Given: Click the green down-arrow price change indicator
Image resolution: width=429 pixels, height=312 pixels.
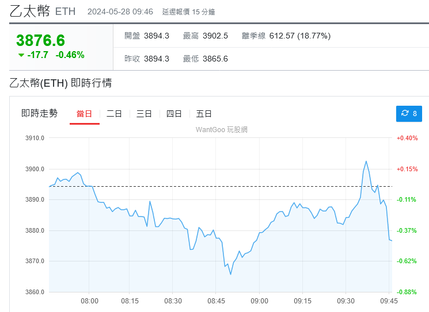Looking at the screenshot, I should coord(21,55).
